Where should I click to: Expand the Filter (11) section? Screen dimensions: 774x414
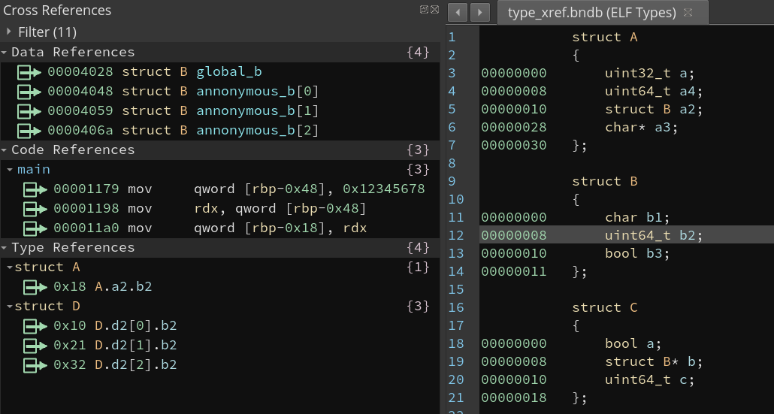coord(9,32)
